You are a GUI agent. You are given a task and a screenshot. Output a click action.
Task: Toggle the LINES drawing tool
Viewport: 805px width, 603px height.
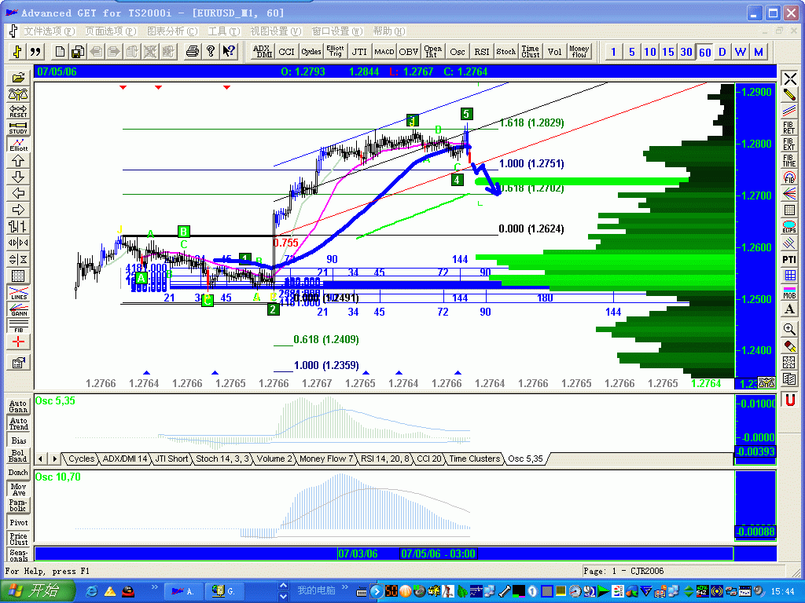[19, 294]
